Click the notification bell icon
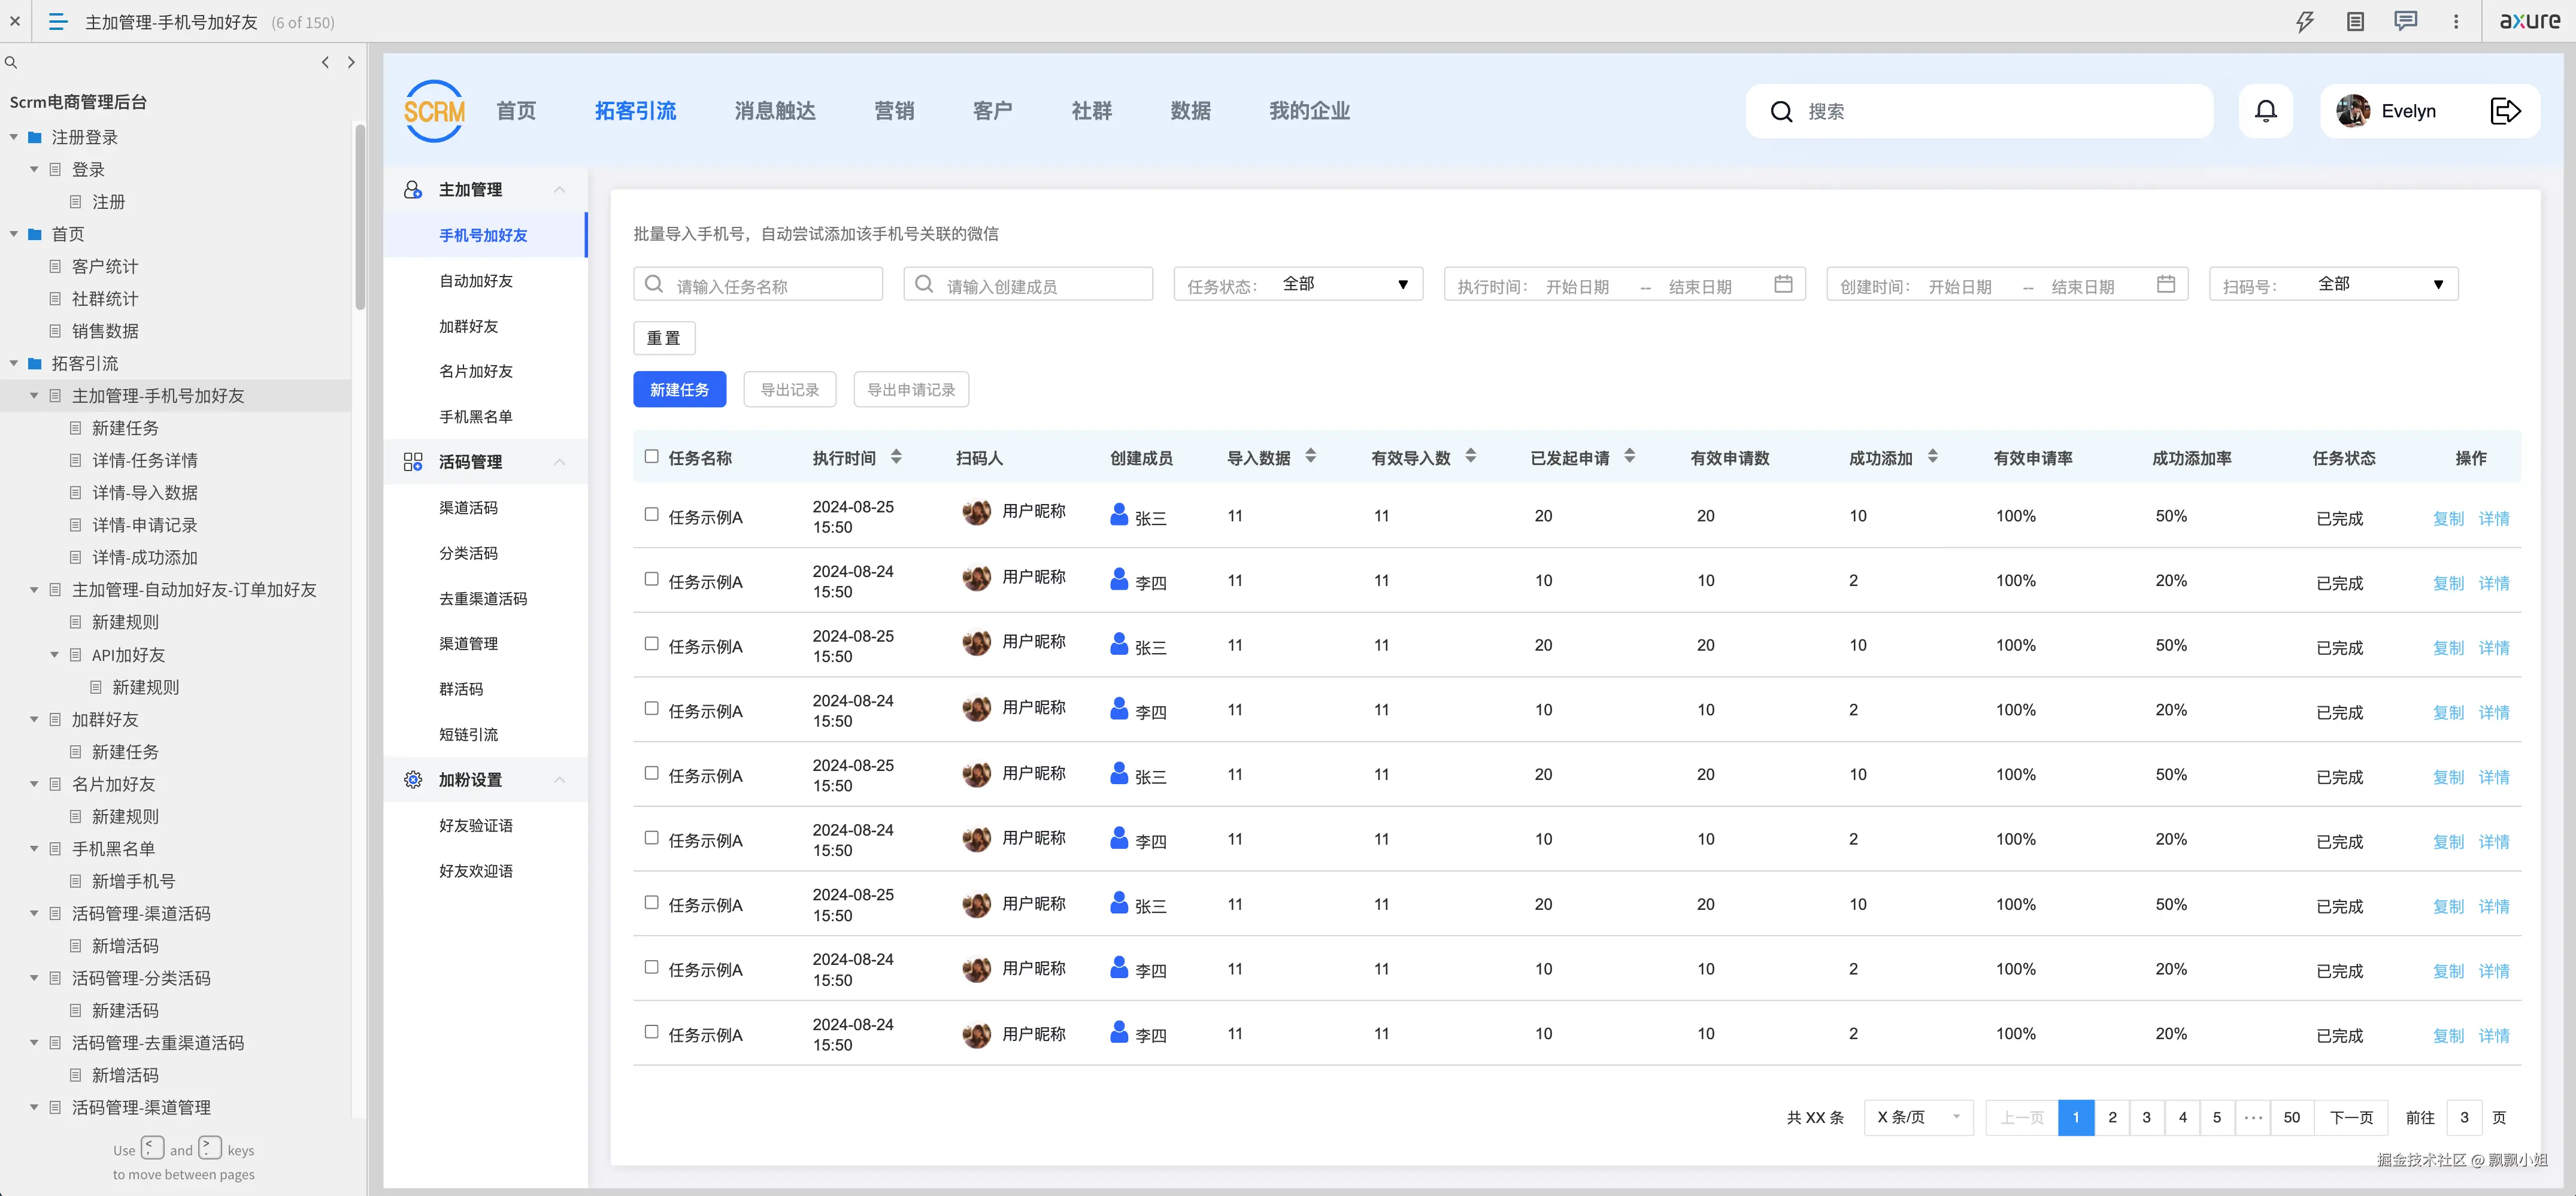The width and height of the screenshot is (2576, 1196). (x=2266, y=111)
